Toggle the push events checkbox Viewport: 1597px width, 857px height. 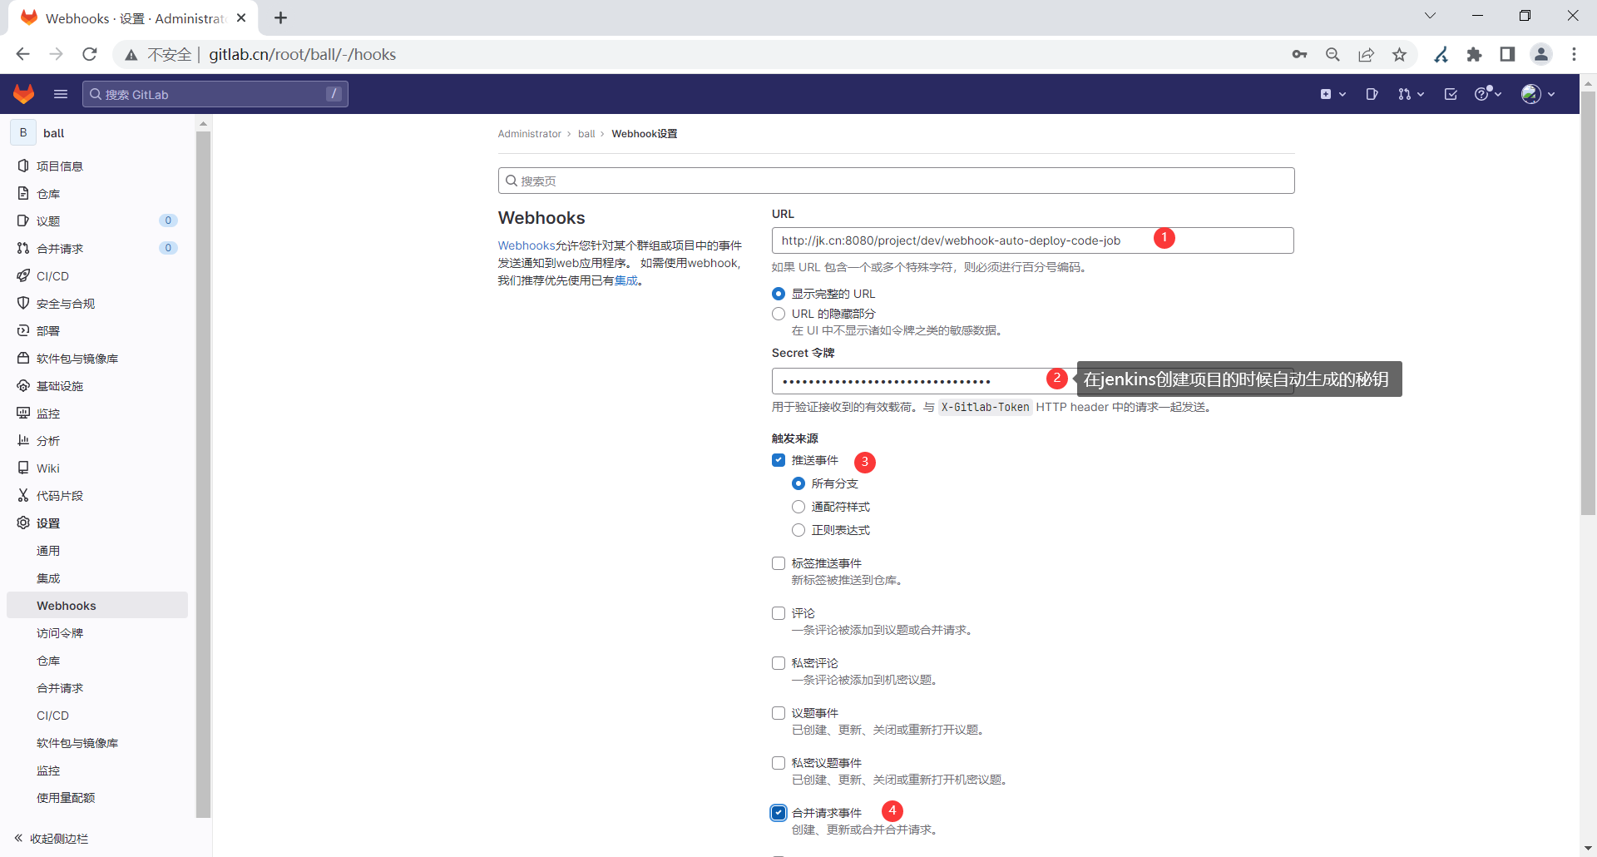pyautogui.click(x=779, y=460)
